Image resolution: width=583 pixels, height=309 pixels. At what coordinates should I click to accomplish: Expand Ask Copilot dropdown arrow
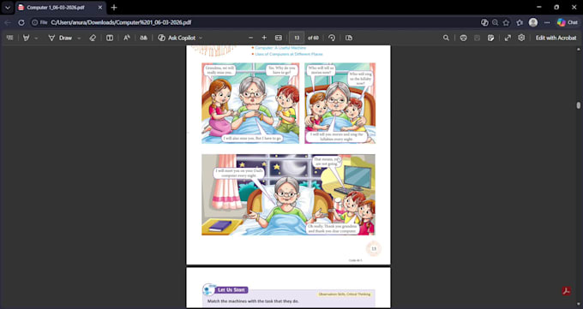tap(201, 38)
